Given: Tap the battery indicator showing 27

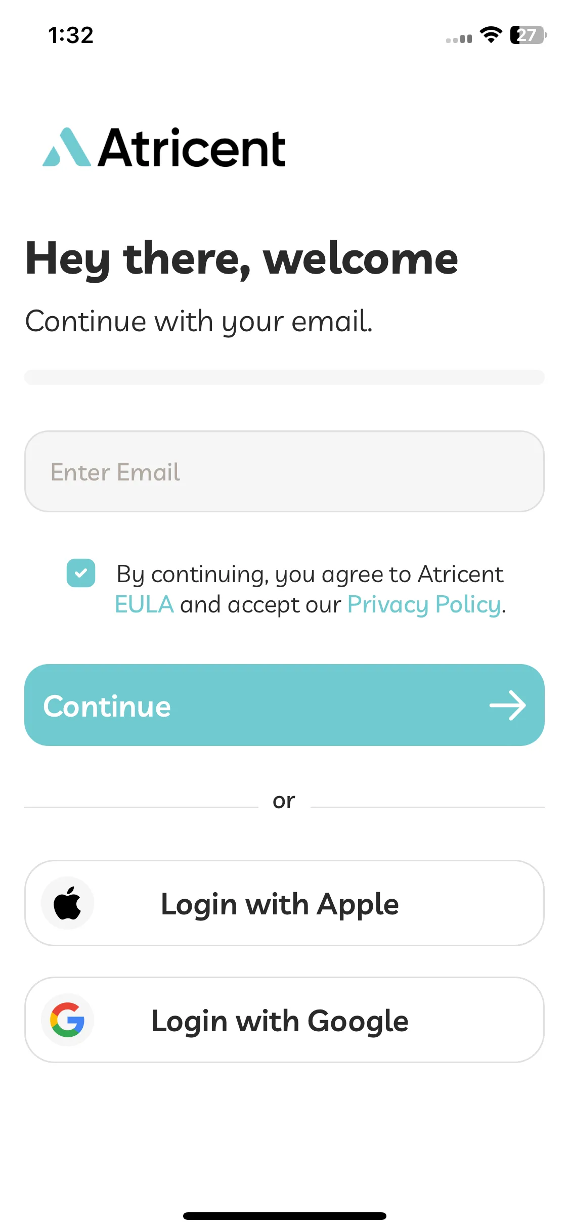Looking at the screenshot, I should click(x=529, y=35).
